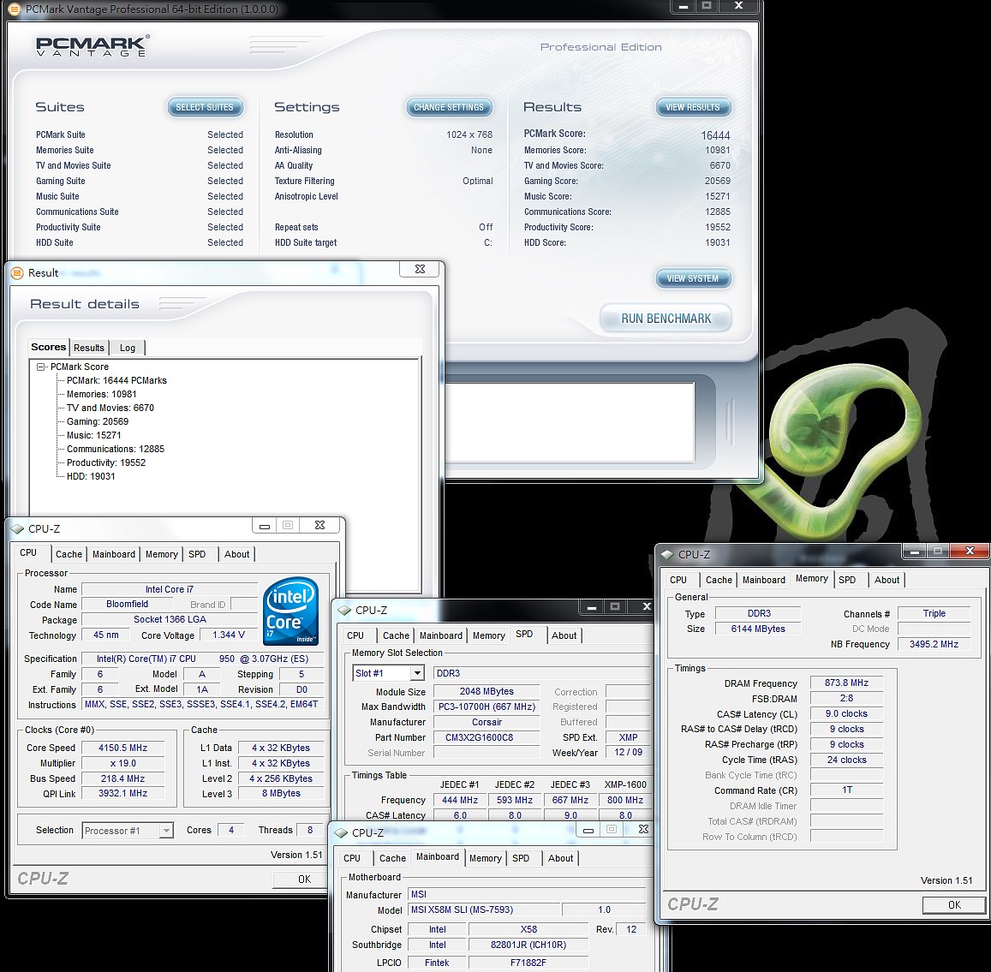The width and height of the screenshot is (991, 972).
Task: Open CPU tab in CPU-Z Memory window
Action: (678, 580)
